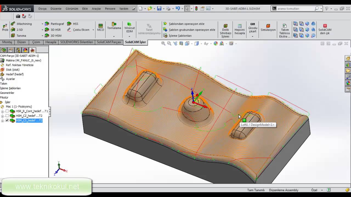Switch to the SOLIDWORKS Eklentileri tab
Screen dimensions: 351x197
click(77, 42)
